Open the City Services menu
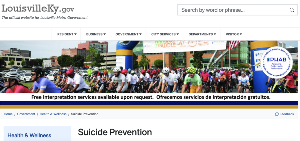Image resolution: width=300 pixels, height=141 pixels. point(165,34)
